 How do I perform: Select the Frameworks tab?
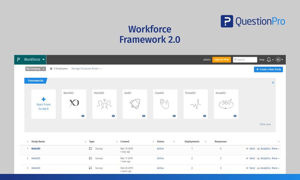[36, 81]
